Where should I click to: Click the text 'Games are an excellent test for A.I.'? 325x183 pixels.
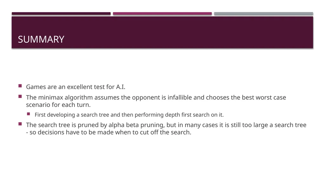click(76, 87)
